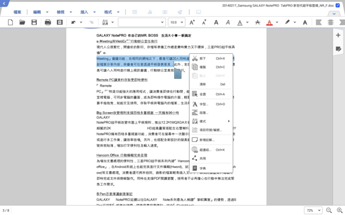Open 字典 (Dictionary) from the context menu
The width and height of the screenshot is (345, 215).
point(211,168)
